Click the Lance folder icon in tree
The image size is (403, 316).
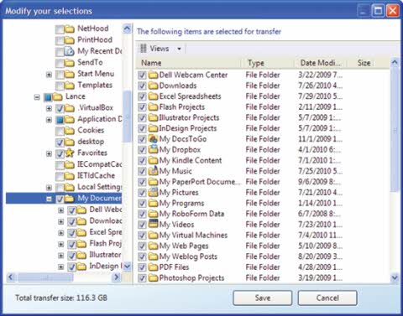click(57, 96)
